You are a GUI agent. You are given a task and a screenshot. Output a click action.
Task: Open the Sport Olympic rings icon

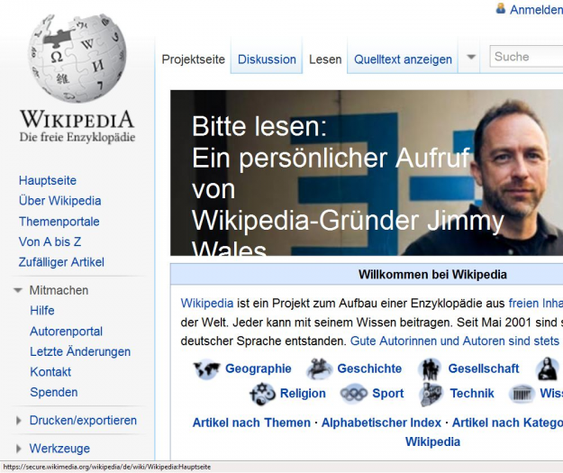point(354,394)
